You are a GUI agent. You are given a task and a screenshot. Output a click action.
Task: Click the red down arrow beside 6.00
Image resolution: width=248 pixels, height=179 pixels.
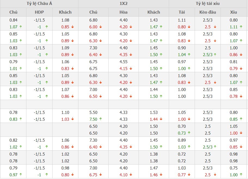(x=101, y=27)
